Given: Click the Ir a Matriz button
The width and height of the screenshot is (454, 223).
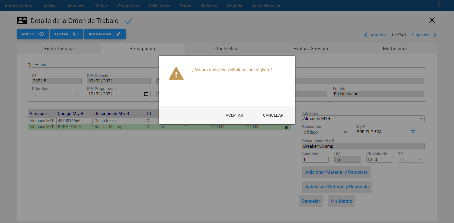Looking at the screenshot, I should pyautogui.click(x=341, y=201).
